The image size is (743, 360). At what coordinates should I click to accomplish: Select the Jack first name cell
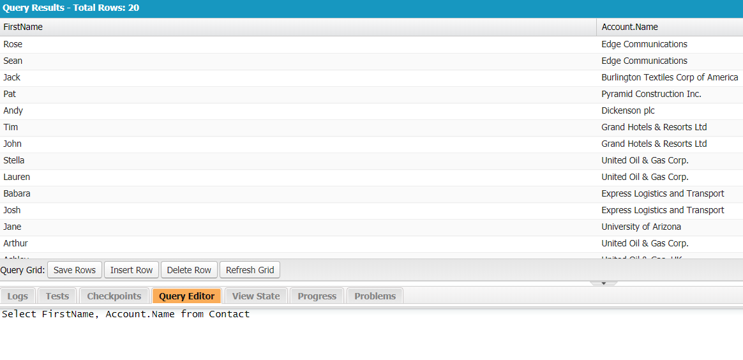click(x=299, y=78)
